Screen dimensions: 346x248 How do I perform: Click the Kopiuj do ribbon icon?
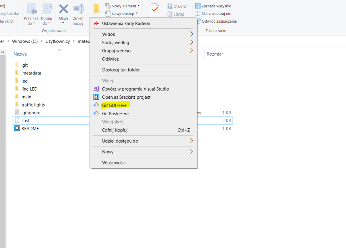click(x=46, y=9)
